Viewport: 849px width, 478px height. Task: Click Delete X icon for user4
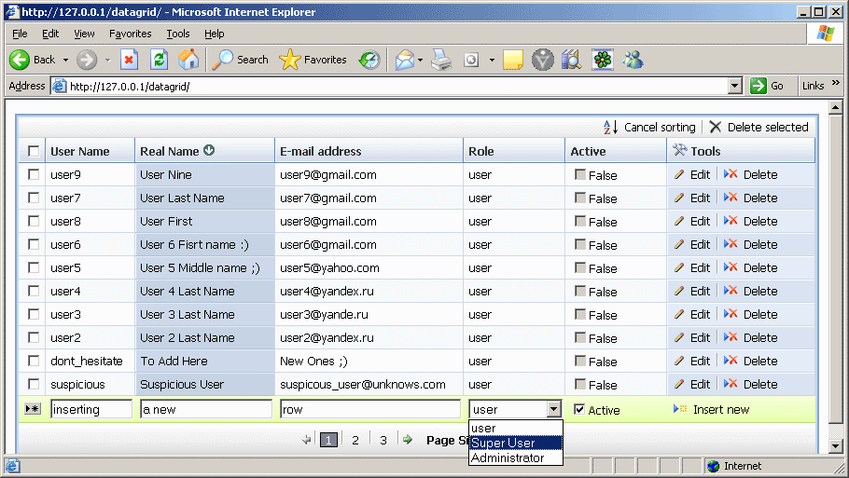click(731, 291)
